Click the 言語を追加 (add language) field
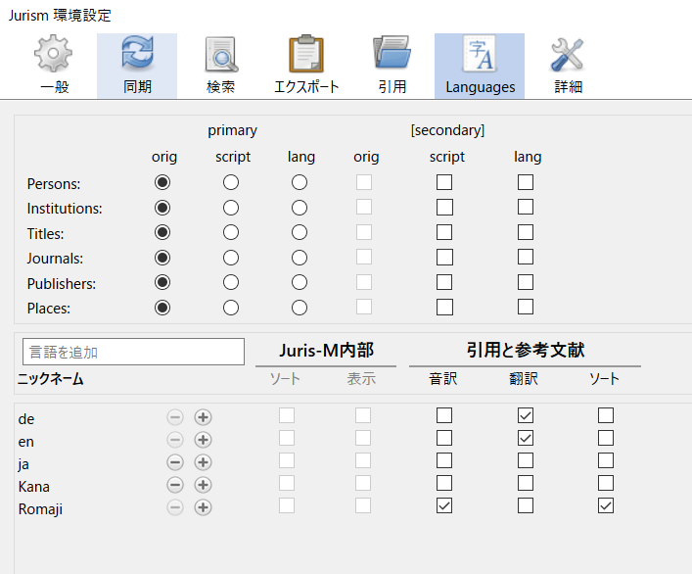 click(133, 352)
